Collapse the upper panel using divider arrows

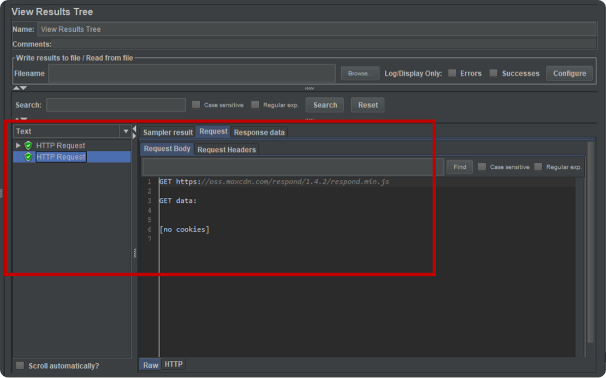coord(16,88)
